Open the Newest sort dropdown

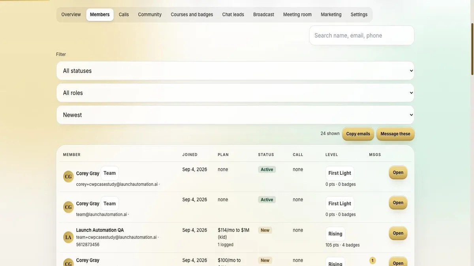pos(235,115)
